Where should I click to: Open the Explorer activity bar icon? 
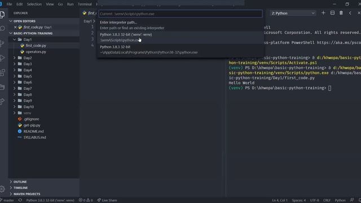[2, 15]
